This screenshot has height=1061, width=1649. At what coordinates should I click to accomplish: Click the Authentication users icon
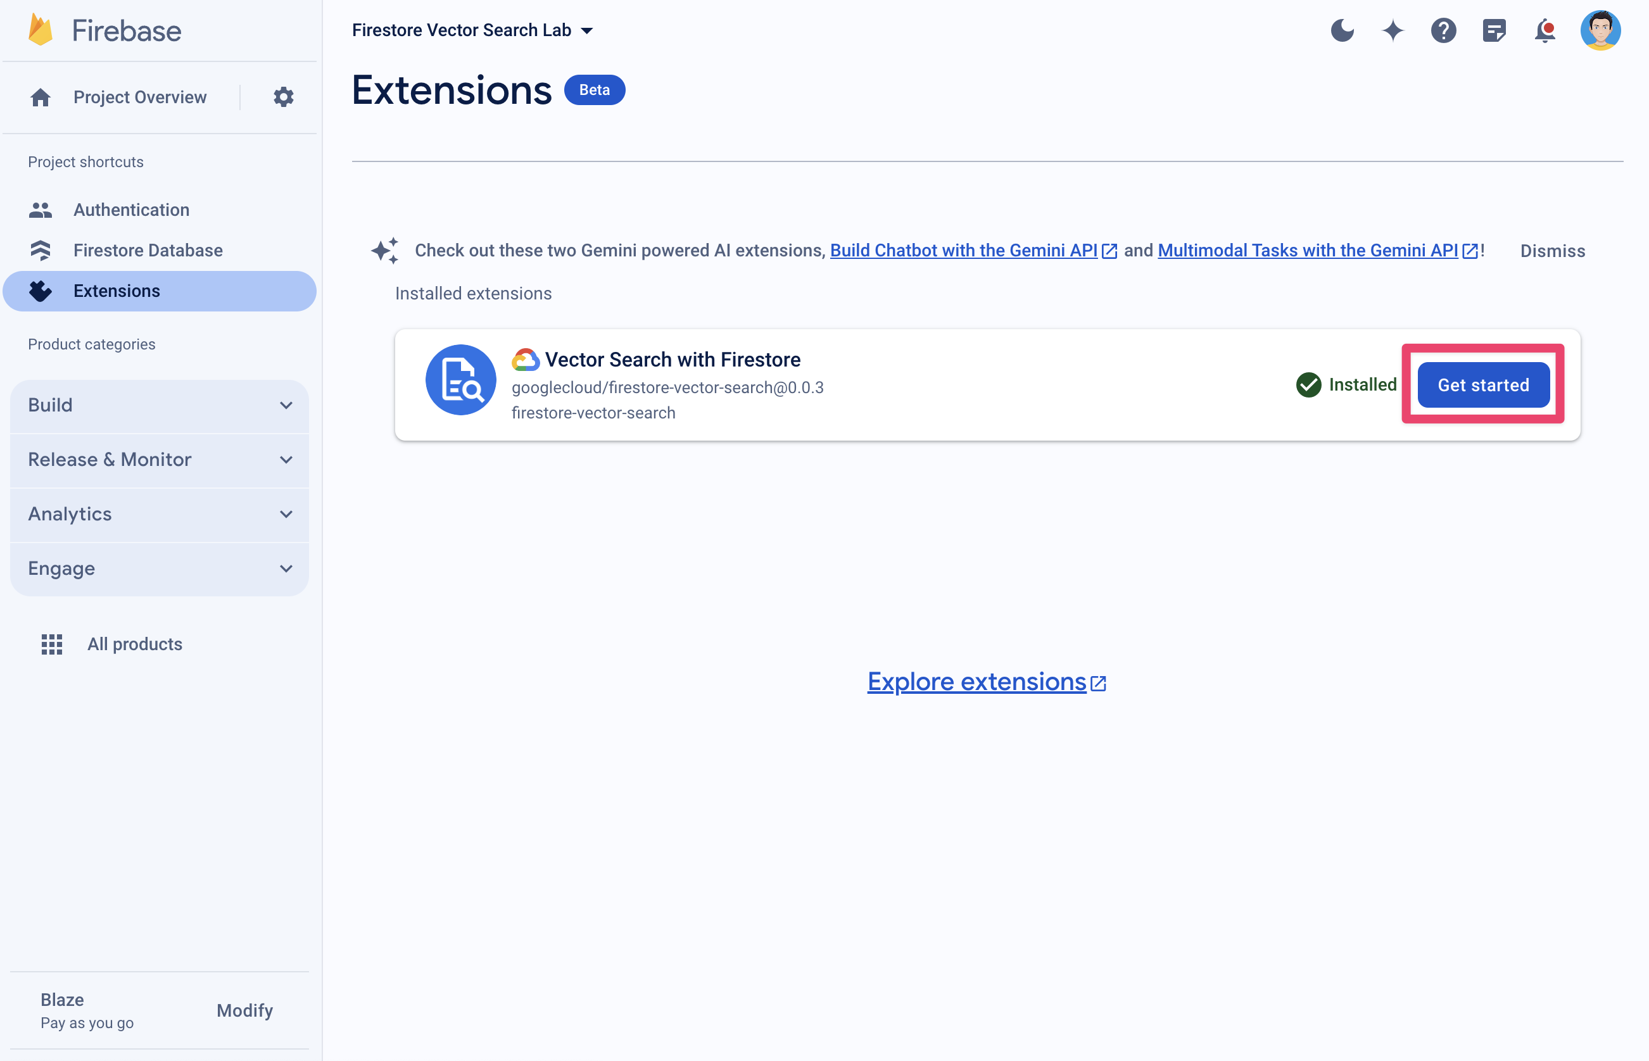coord(39,208)
